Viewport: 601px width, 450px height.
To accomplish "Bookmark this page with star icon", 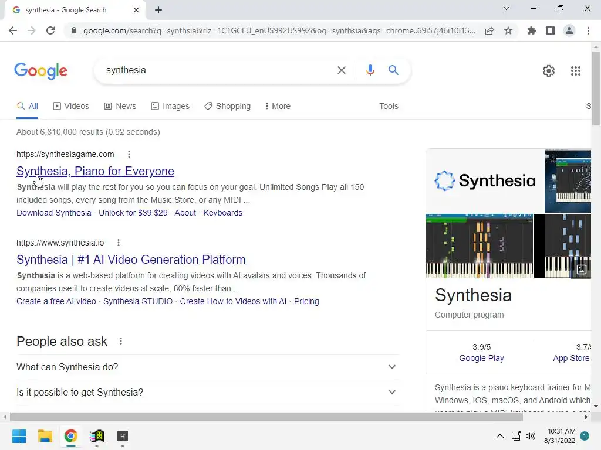I will (508, 30).
